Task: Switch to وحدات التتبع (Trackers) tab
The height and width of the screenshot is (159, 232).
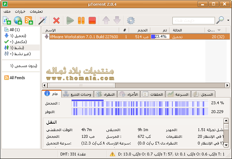Action: coord(77,94)
